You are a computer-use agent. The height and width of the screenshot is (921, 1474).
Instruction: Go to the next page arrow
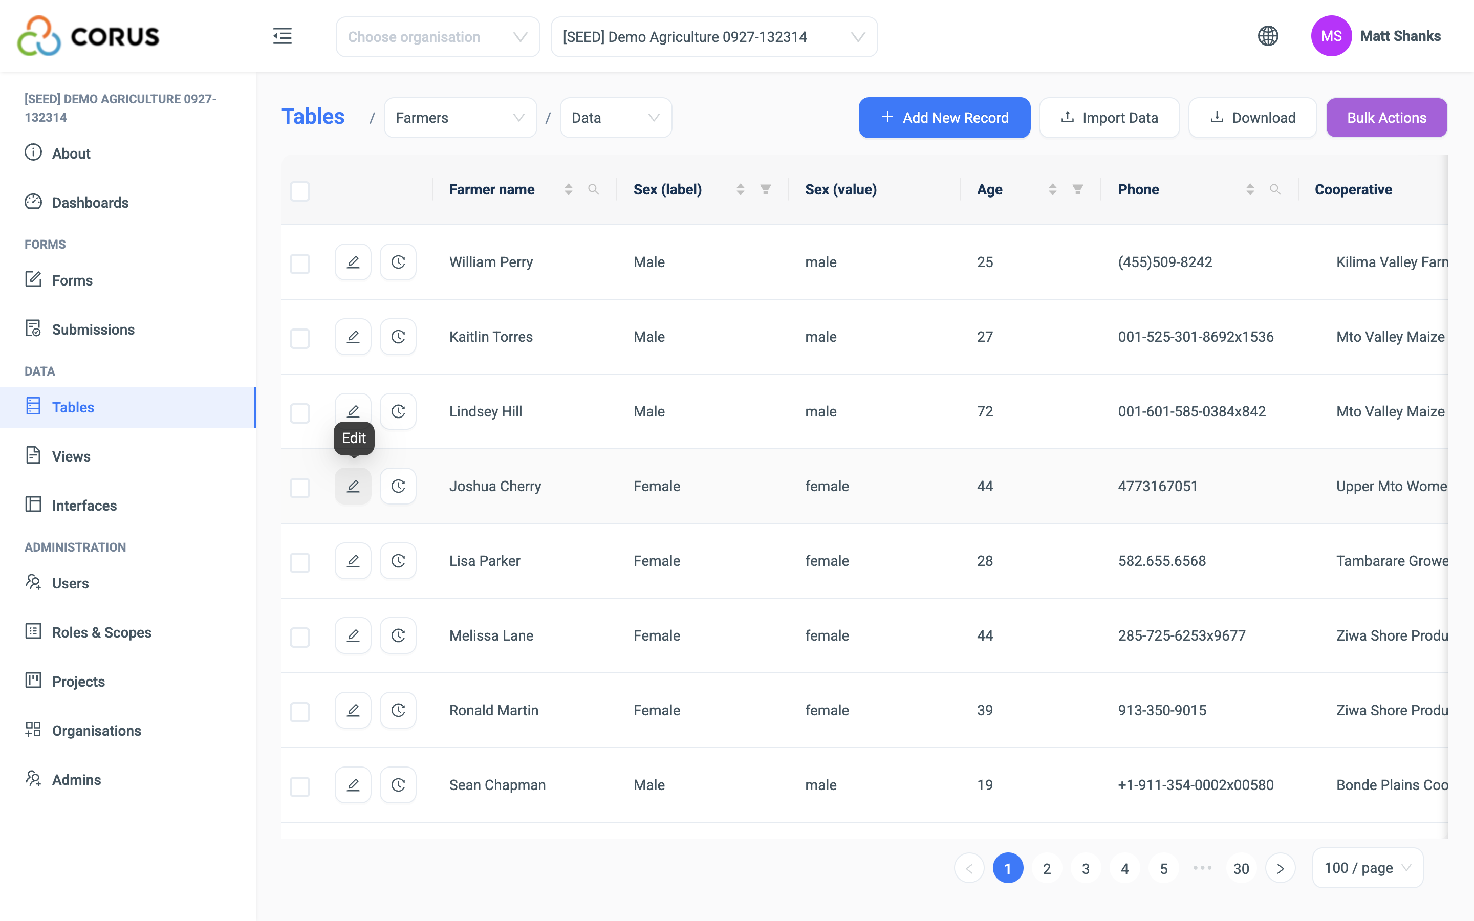[x=1280, y=868]
